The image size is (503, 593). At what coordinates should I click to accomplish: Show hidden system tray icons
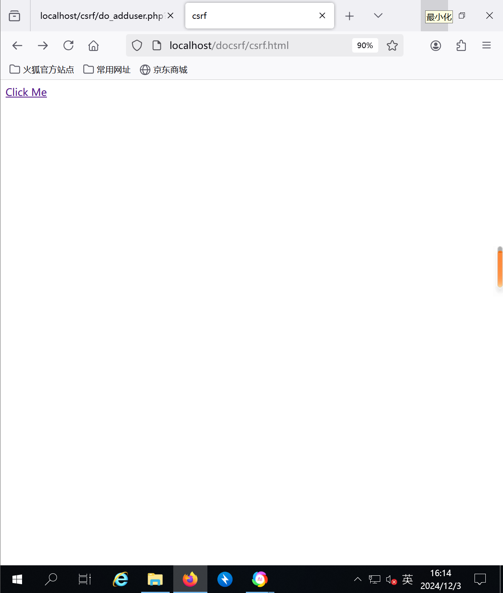pos(357,579)
